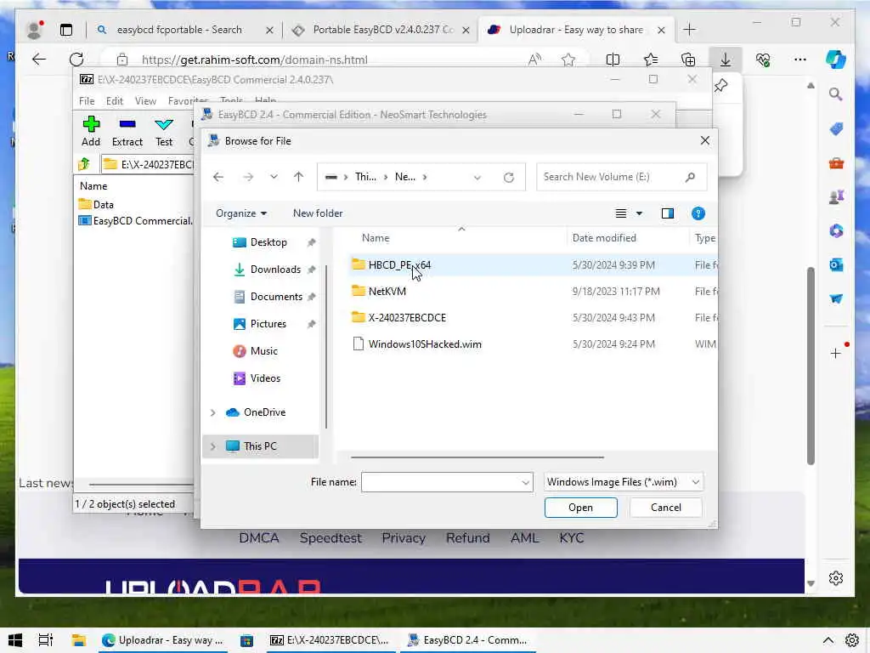Click the Add button in 7-Zip toolbar

click(91, 132)
